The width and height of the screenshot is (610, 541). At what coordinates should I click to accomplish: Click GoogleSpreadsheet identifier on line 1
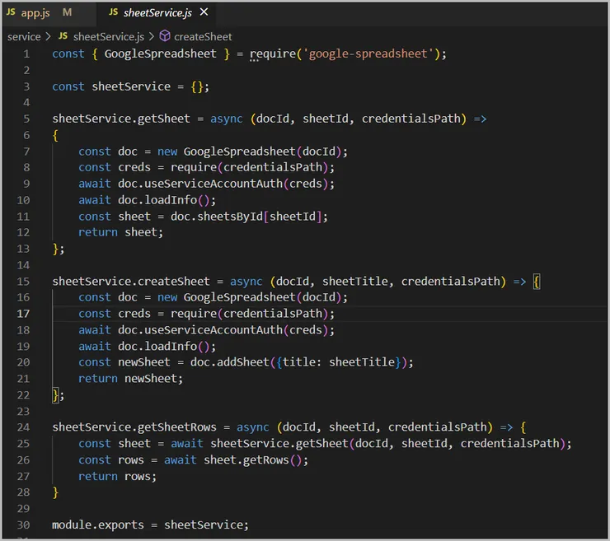[160, 54]
